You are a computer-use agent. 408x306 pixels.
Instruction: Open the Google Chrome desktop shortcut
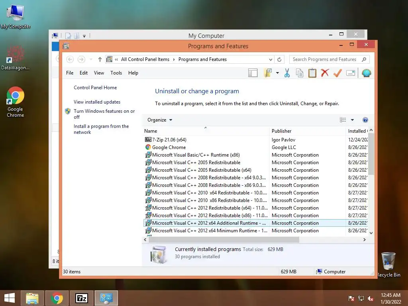[x=16, y=102]
